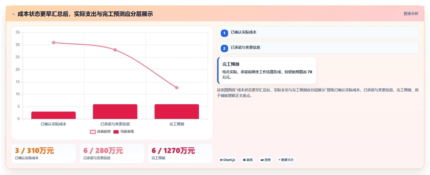The height and width of the screenshot is (175, 430).
Task: Click the blue number 1 badge
Action: 224,33
